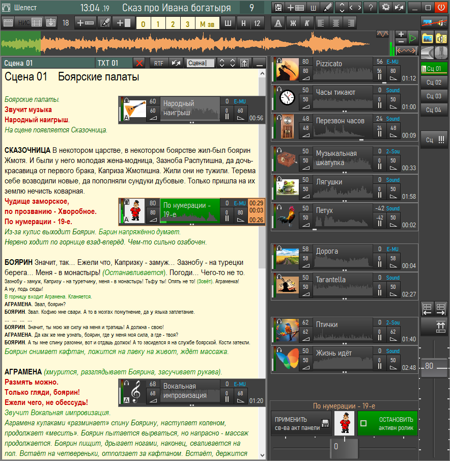
Task: Click the 'ОСТАНОВИТЬ активн ролик' button
Action: click(x=388, y=423)
